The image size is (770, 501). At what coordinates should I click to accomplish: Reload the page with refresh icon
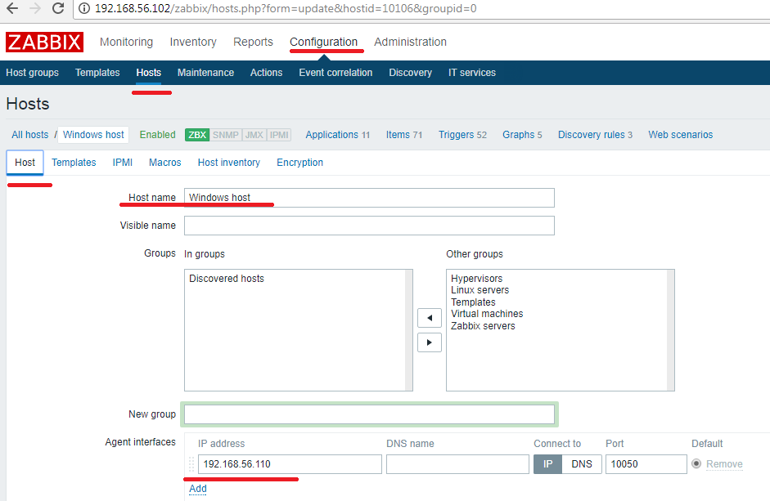click(58, 8)
